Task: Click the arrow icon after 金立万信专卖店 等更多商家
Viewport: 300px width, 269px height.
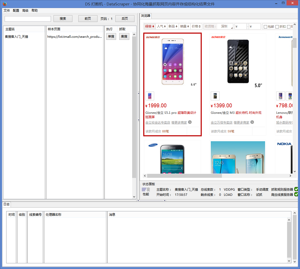Action: [x=252, y=122]
